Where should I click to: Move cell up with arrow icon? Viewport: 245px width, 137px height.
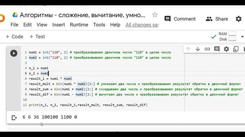[188, 49]
